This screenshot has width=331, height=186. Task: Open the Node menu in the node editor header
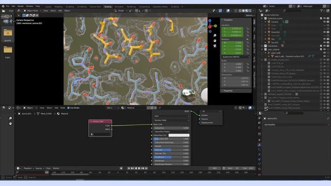(x=63, y=108)
